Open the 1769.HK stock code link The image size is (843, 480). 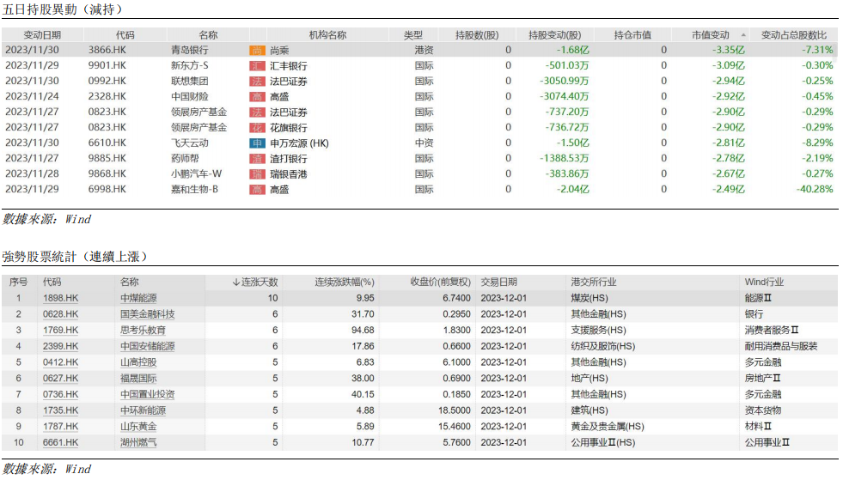[x=60, y=331]
